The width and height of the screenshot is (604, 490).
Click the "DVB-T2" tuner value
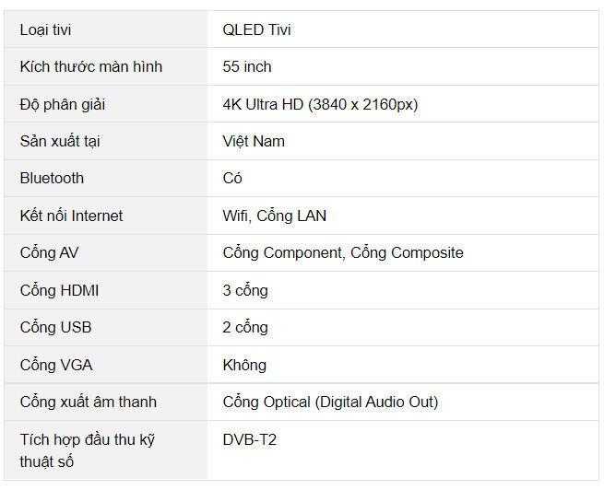[249, 439]
